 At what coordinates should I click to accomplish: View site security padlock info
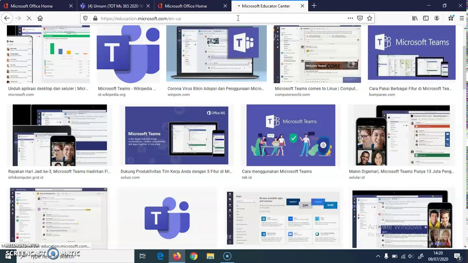click(x=95, y=18)
